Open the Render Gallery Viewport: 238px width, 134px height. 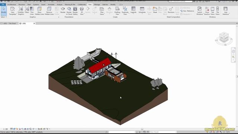click(x=75, y=11)
